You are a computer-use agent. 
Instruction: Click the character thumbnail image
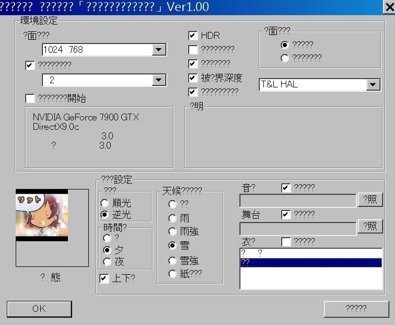coord(42,215)
